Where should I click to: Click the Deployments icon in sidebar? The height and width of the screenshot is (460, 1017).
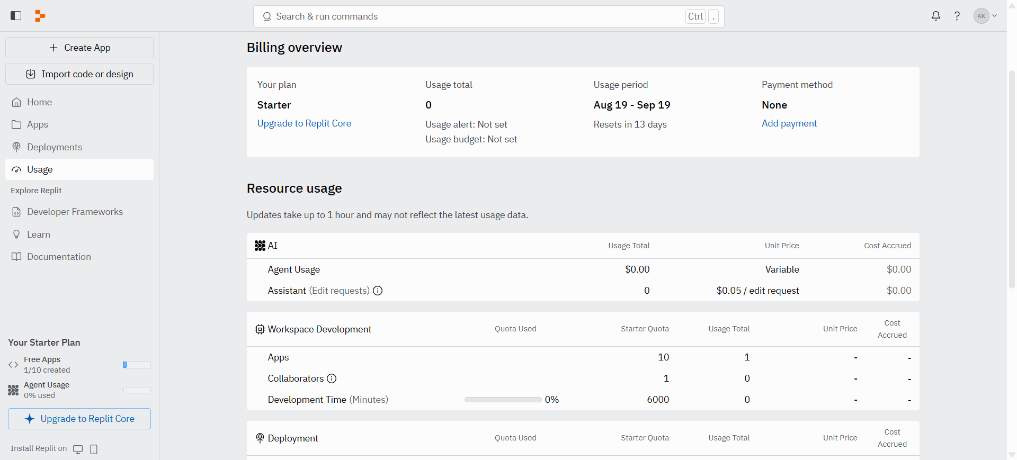[x=16, y=147]
